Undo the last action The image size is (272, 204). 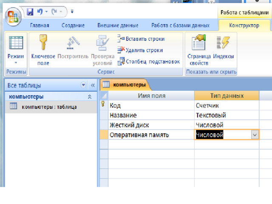40,12
